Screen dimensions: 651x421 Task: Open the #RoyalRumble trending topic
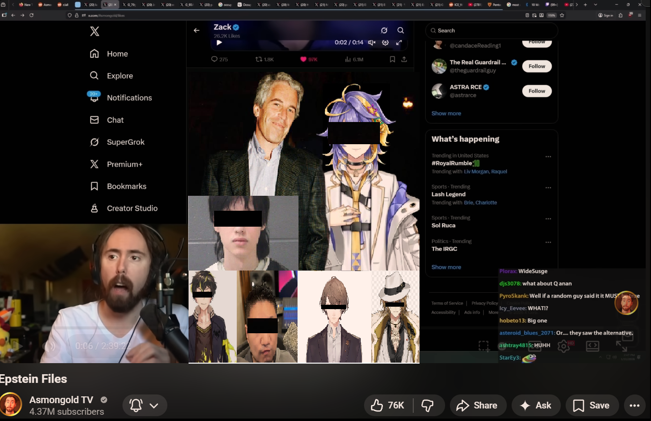pos(455,163)
